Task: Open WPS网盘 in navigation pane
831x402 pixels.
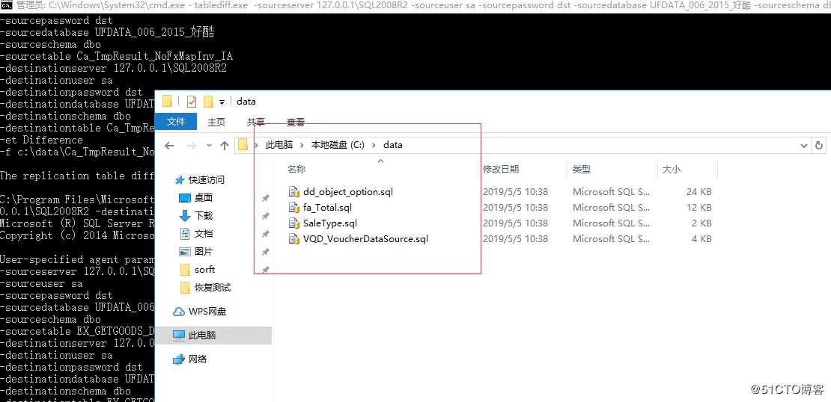Action: click(207, 312)
